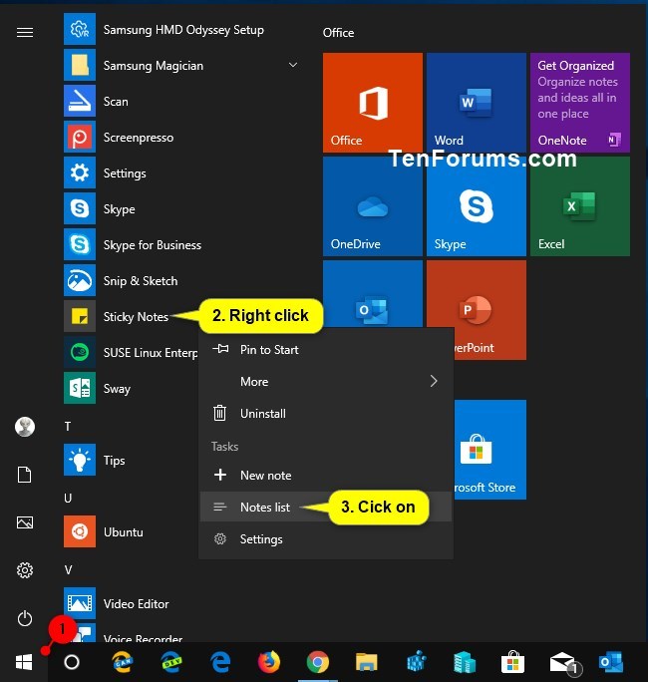The image size is (648, 682).
Task: Open File Explorer on the taskbar
Action: click(367, 662)
